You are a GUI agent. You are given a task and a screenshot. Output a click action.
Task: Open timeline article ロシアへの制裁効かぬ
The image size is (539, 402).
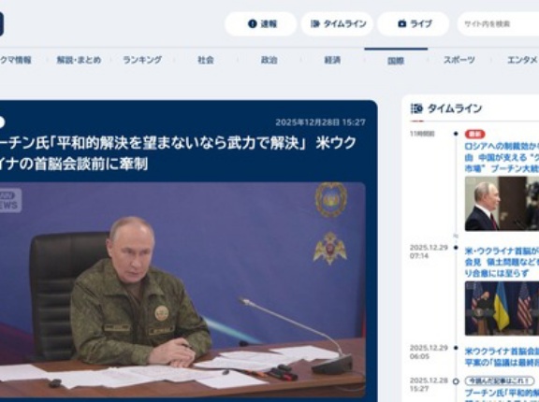[502, 158]
